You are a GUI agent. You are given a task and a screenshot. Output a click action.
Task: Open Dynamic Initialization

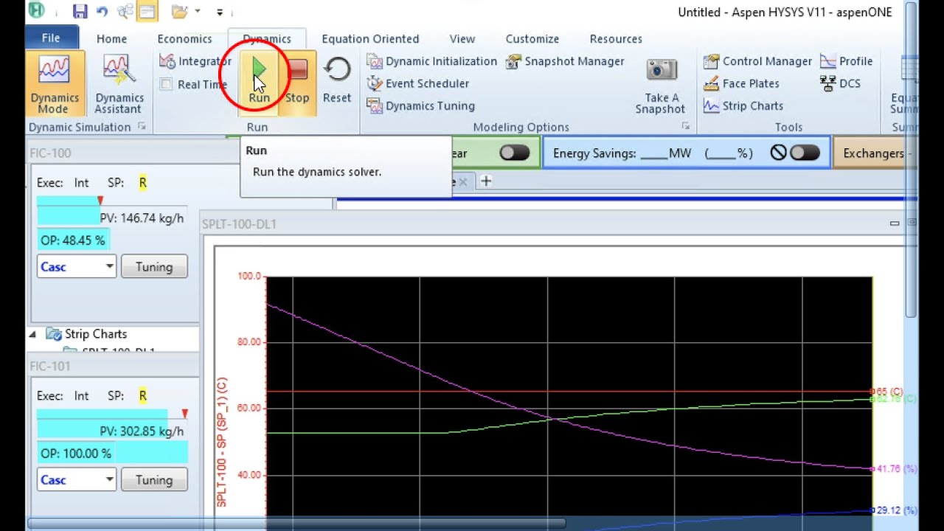pyautogui.click(x=432, y=61)
